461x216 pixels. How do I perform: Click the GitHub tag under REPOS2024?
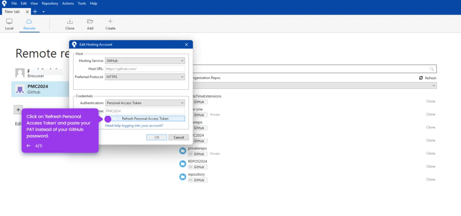[x=198, y=167]
